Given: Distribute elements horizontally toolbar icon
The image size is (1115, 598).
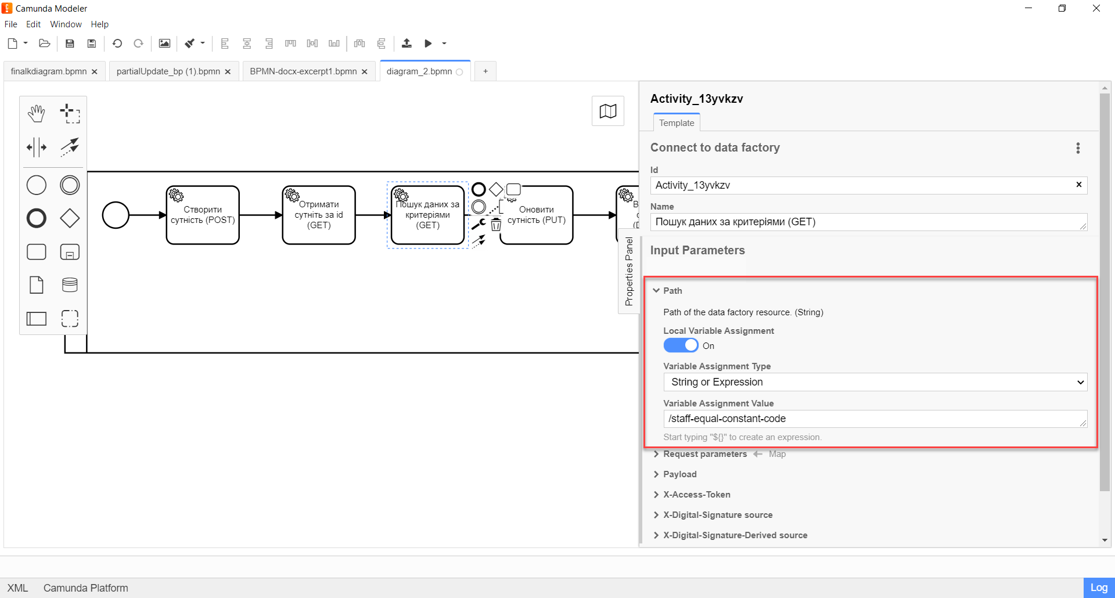Looking at the screenshot, I should point(359,44).
